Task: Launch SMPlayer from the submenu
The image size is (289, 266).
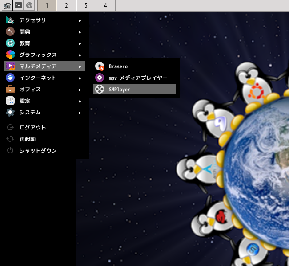Action: (x=135, y=90)
